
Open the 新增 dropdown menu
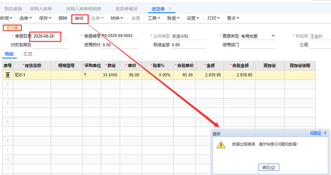[x=6, y=18]
